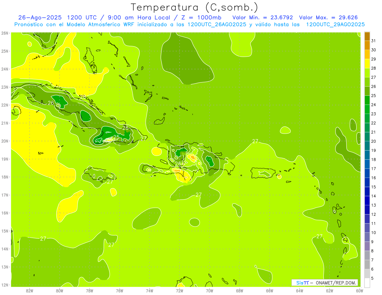Click the blue colorbar segment between 16 and 17
The image size is (382, 295).
[x=367, y=173]
